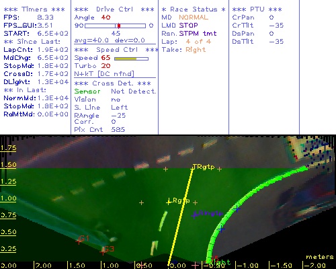Click the 2.00 horizontal axis label

(x=44, y=266)
